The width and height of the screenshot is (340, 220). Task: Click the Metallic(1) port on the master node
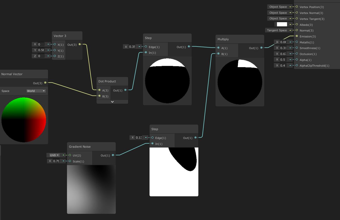[x=297, y=42]
